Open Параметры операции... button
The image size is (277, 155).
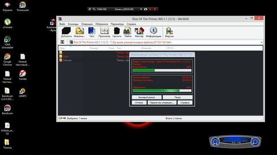click(x=162, y=102)
